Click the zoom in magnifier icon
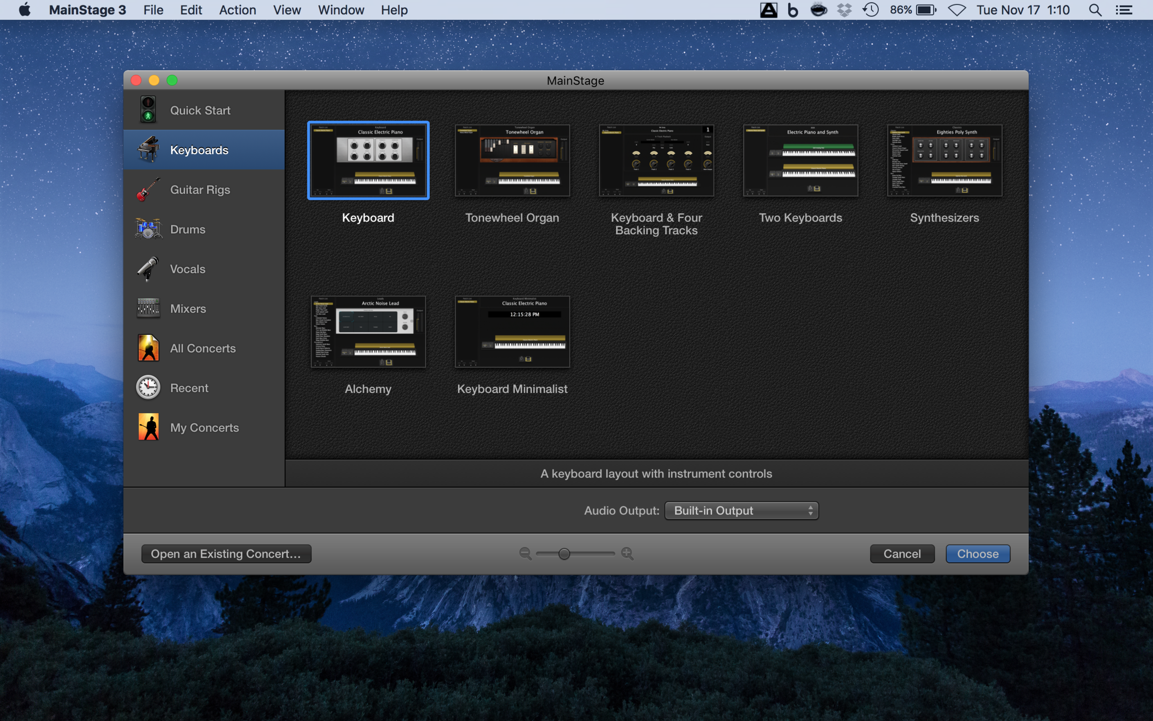 pos(627,554)
